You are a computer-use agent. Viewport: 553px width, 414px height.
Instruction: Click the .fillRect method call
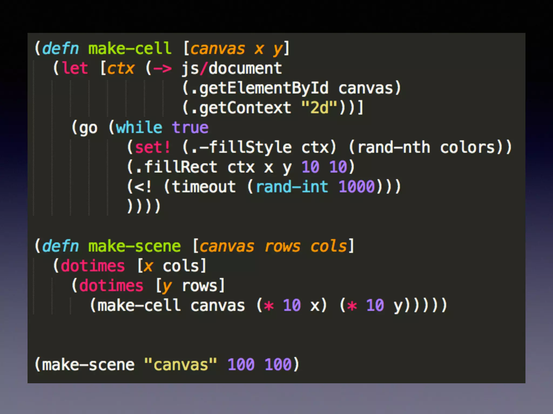tap(176, 167)
